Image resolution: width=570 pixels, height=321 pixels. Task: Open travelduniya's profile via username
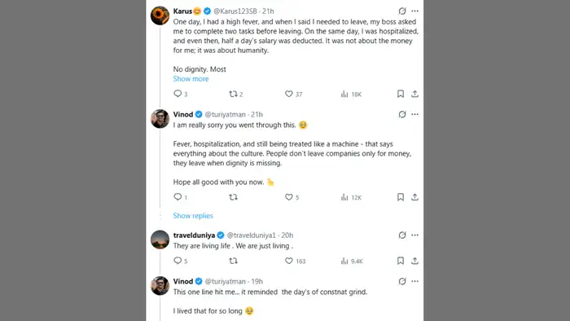point(194,235)
